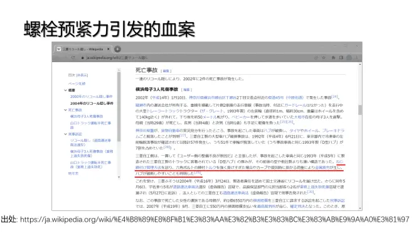Viewport: 414px width, 233px height.
Task: Open 2000年のリコール隠し事件 in the contents
Action: point(92,97)
